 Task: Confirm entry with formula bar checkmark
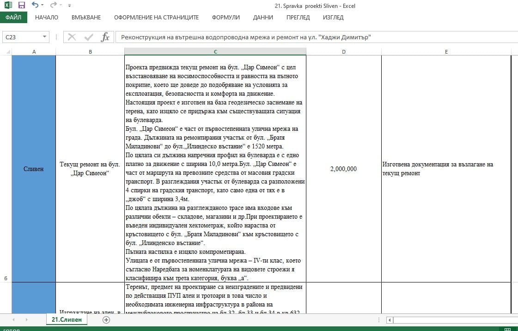(89, 37)
